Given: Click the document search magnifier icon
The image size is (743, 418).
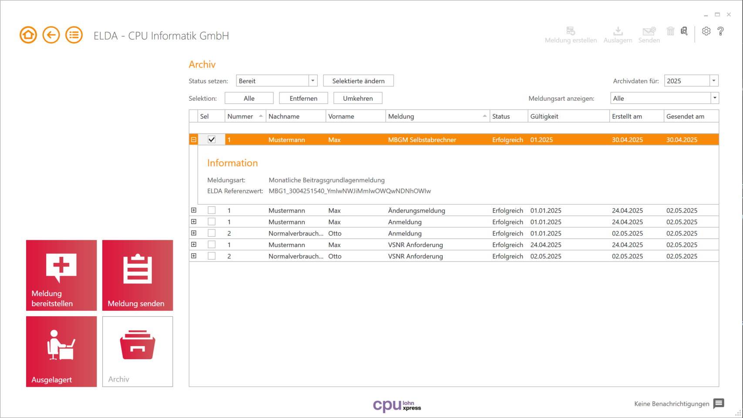Looking at the screenshot, I should (x=684, y=31).
